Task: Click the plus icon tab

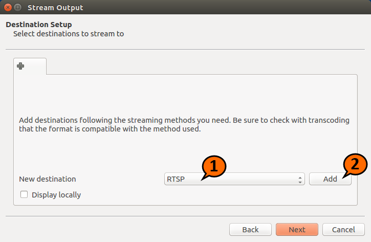Action: coord(21,66)
